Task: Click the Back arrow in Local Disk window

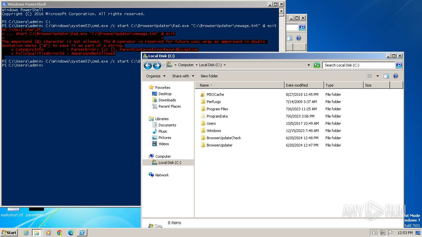Action: [x=148, y=65]
